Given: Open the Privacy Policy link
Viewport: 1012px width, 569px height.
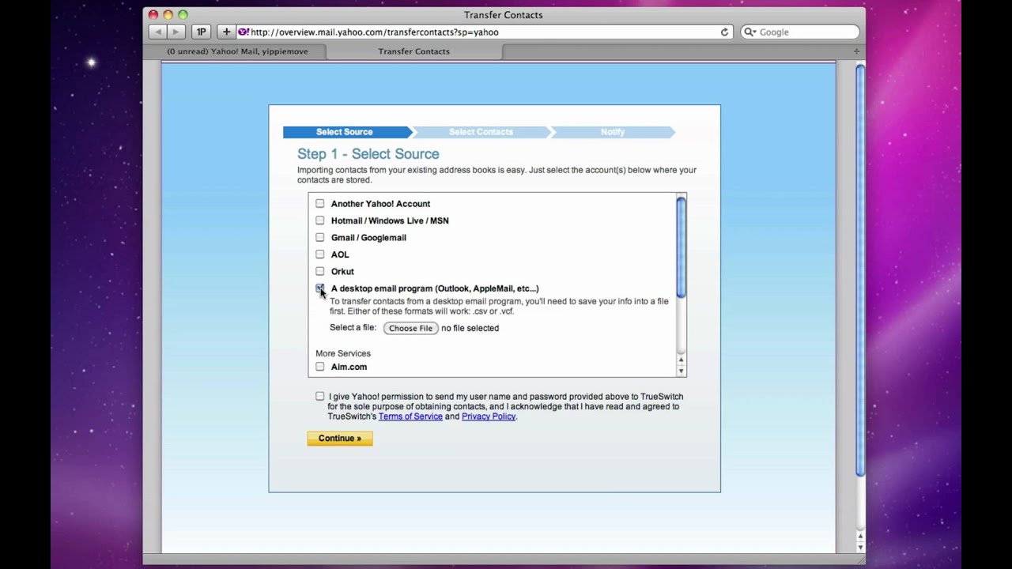Looking at the screenshot, I should point(489,416).
